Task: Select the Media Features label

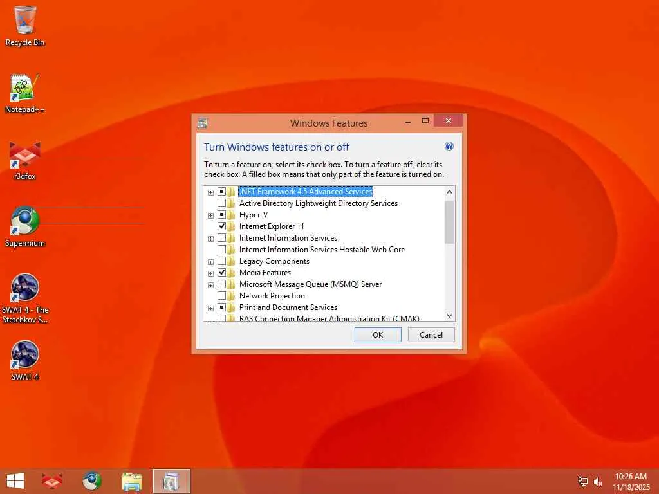Action: (x=265, y=273)
